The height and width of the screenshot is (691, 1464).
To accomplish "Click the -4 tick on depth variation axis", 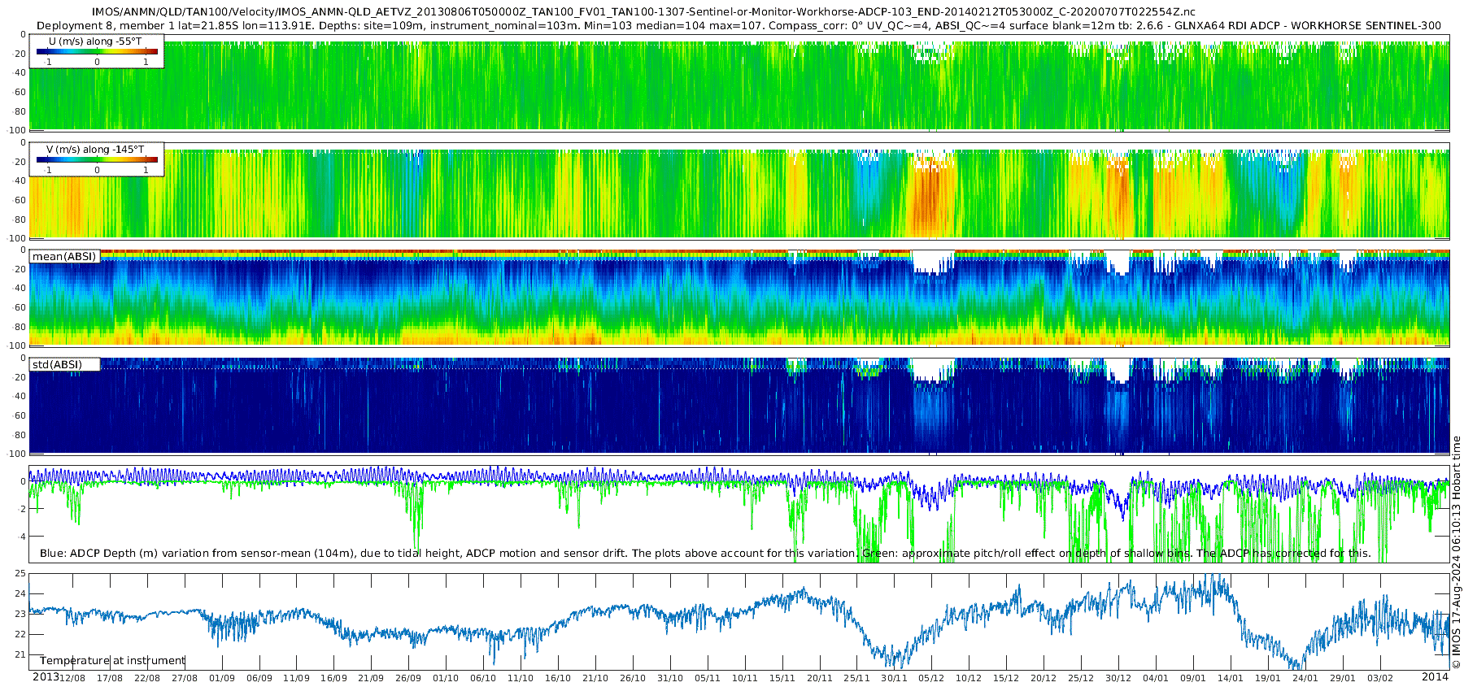I will coord(21,537).
